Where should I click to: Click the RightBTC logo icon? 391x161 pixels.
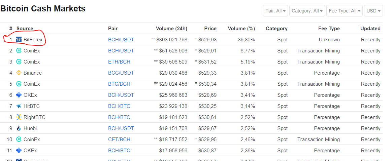(x=19, y=117)
